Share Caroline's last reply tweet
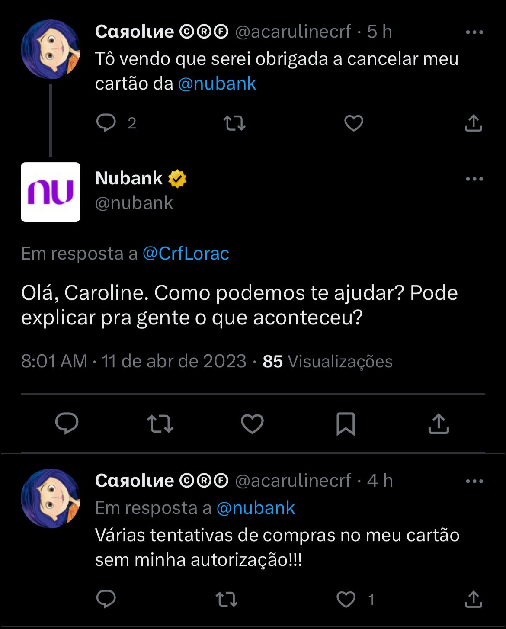506x629 pixels. 474,599
